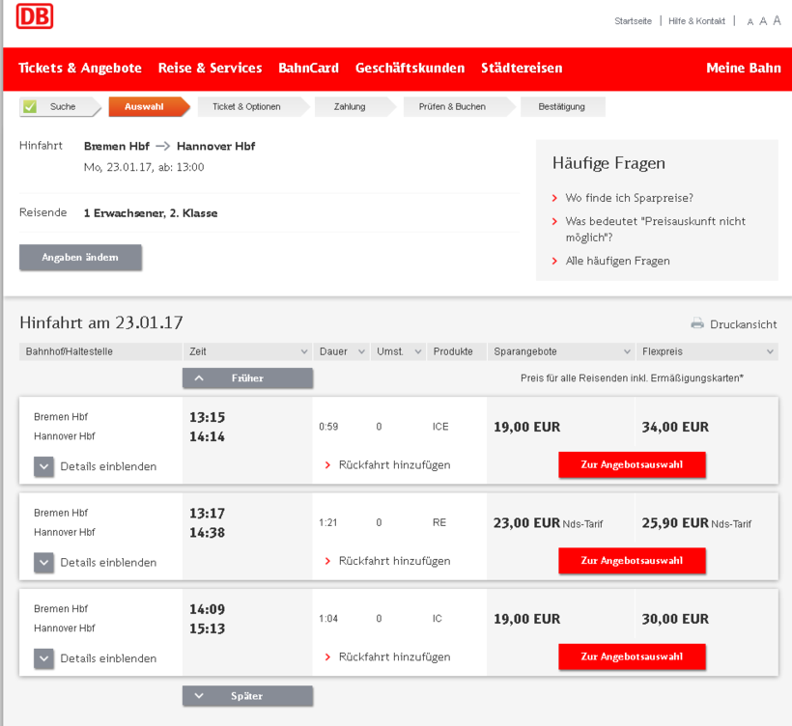This screenshot has height=726, width=792.
Task: Select the largest font size A
Action: (x=777, y=20)
